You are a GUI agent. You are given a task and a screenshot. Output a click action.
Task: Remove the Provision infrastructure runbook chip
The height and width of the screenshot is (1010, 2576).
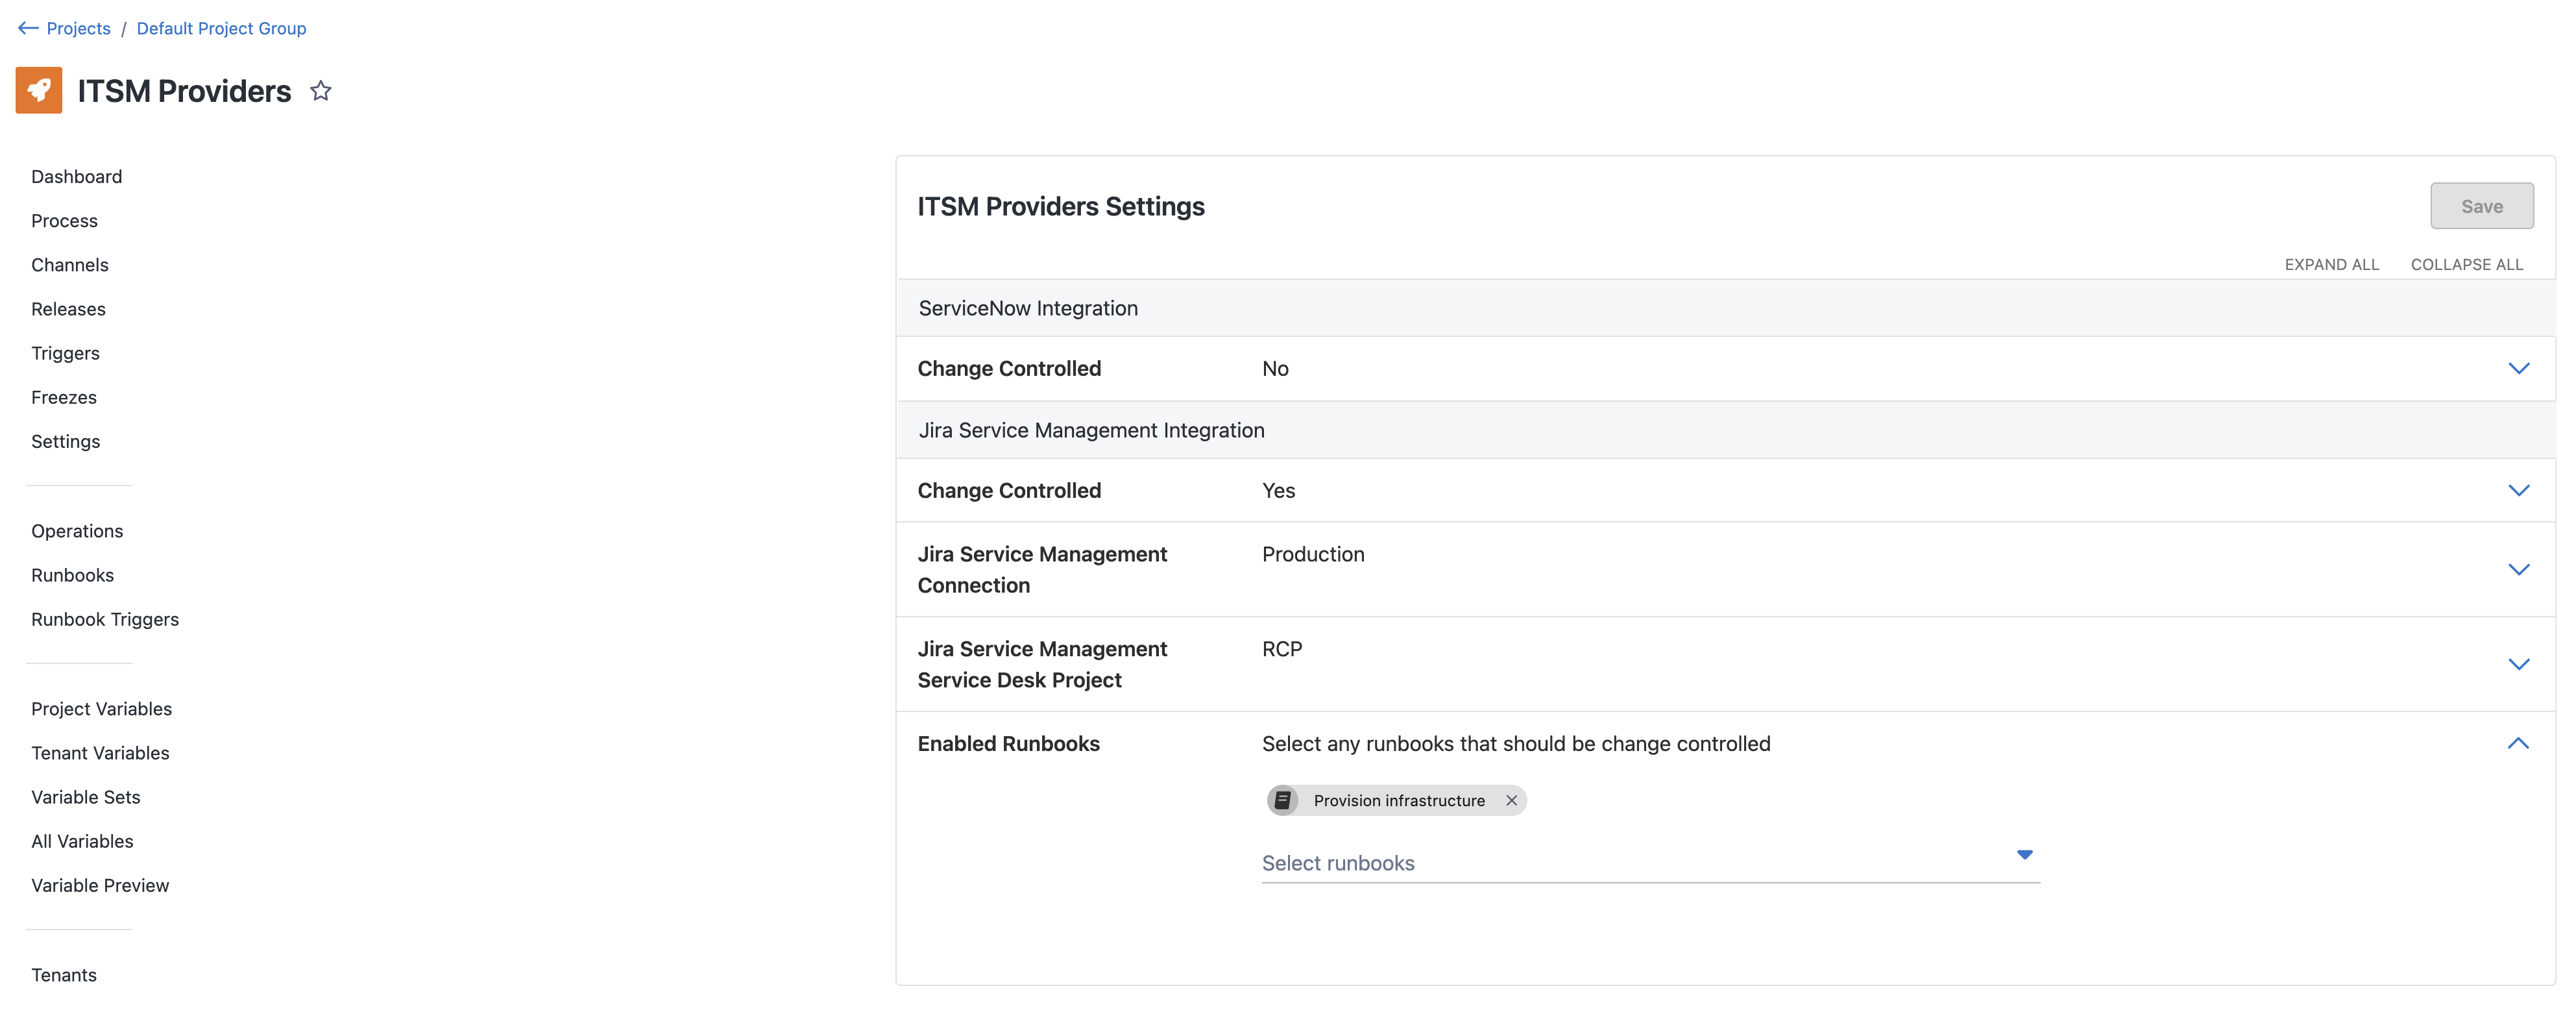(x=1511, y=800)
